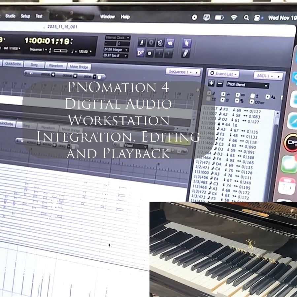Image resolution: width=297 pixels, height=297 pixels.
Task: Toggle the audible mode speaker button
Action: [170, 43]
